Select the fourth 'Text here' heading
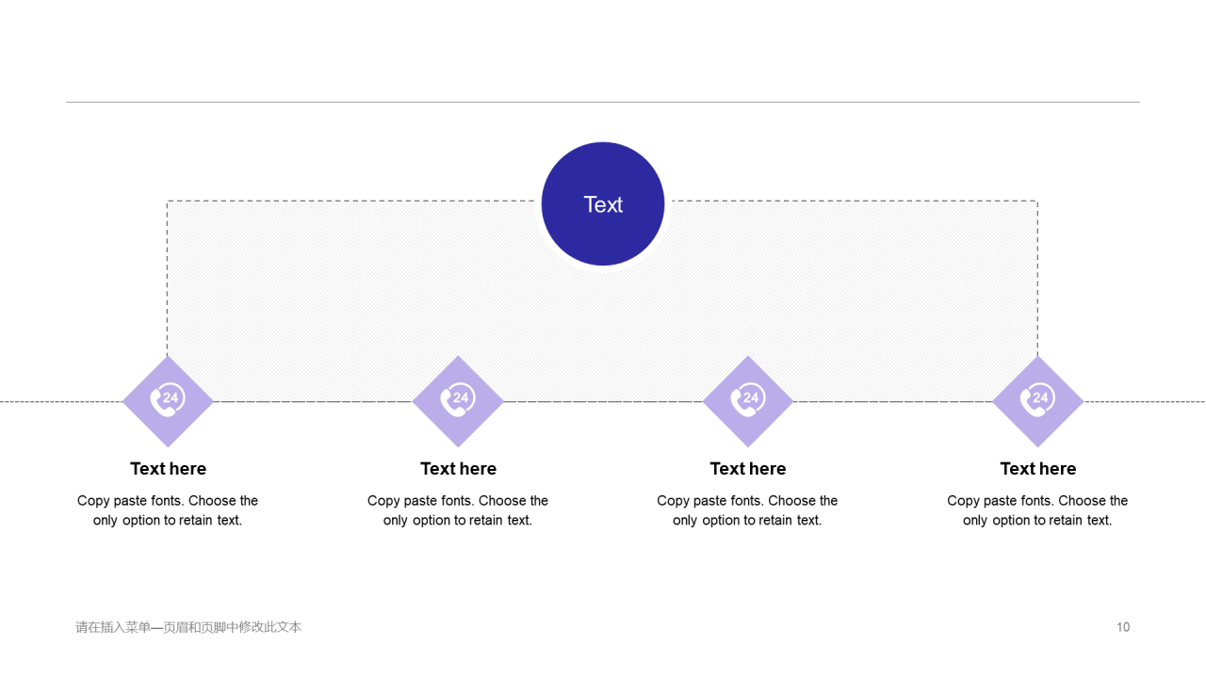The height and width of the screenshot is (678, 1206). (1038, 469)
